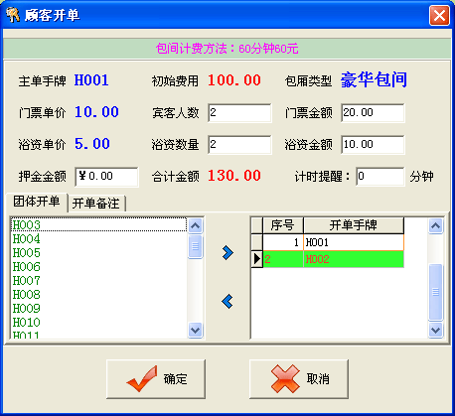Viewport: 455px width, 416px height.
Task: Close the 顾客开单 dialog window
Action: click(x=439, y=15)
